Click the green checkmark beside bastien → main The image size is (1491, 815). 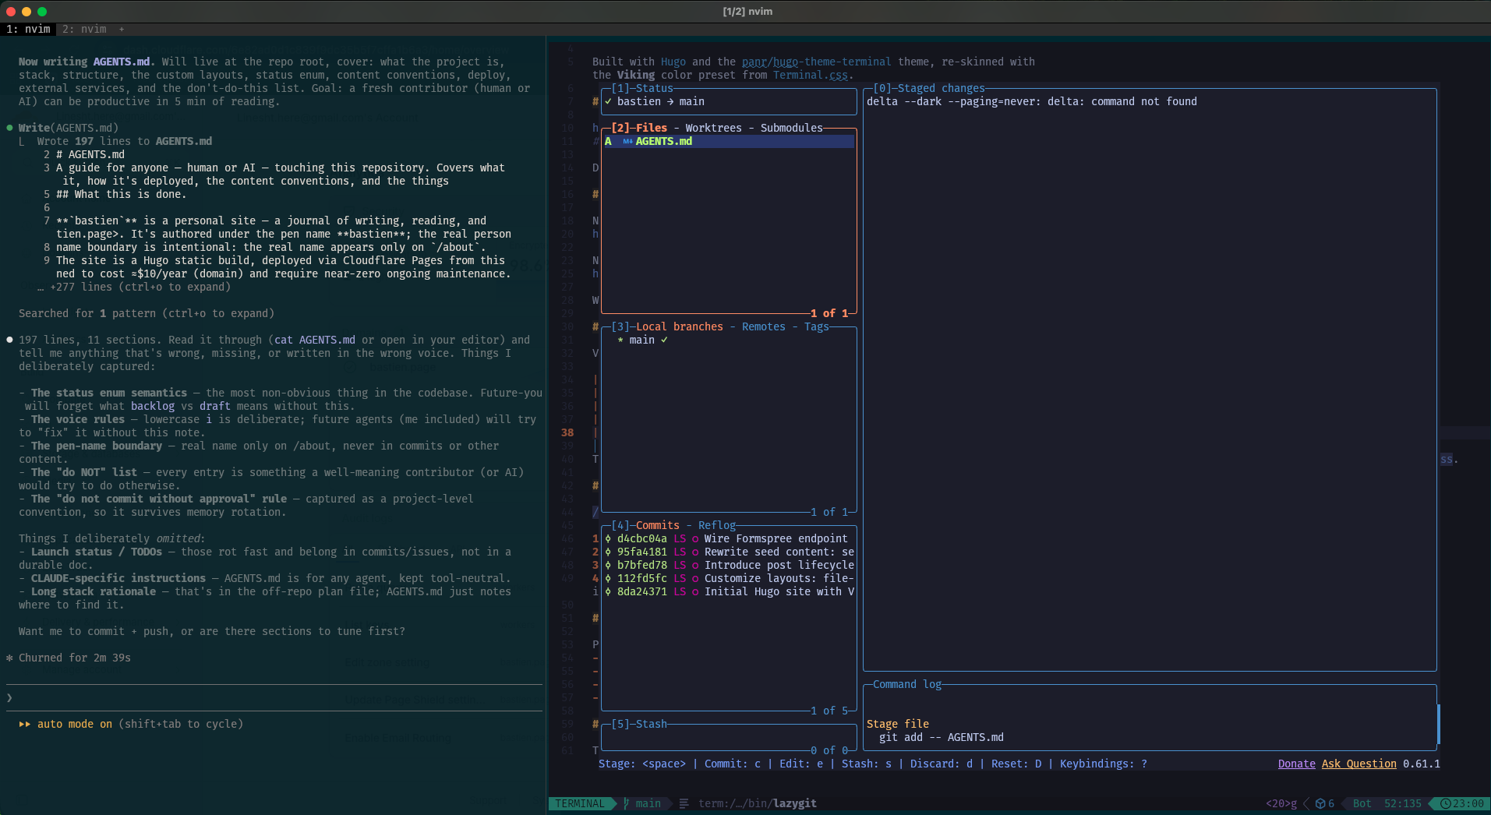pos(608,101)
